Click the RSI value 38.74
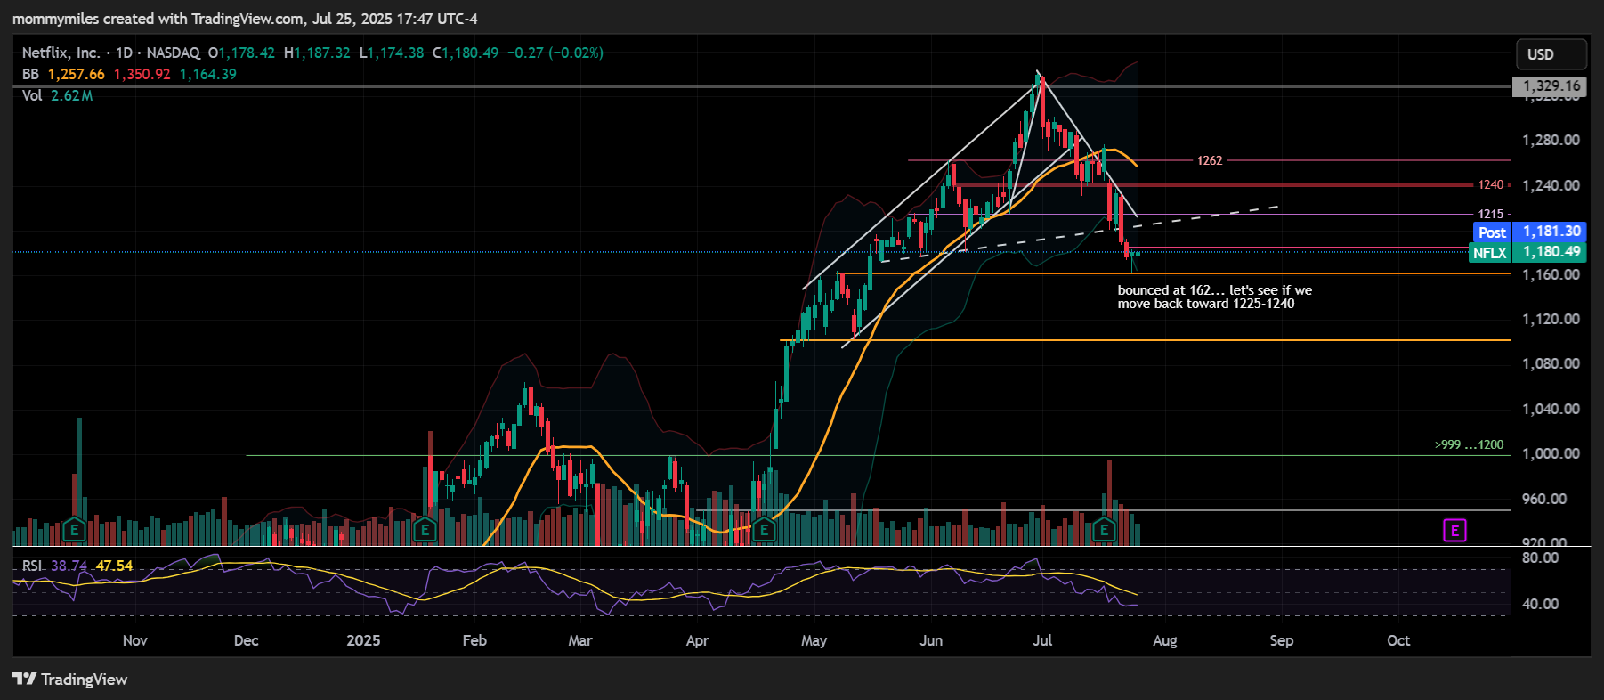 click(x=69, y=566)
